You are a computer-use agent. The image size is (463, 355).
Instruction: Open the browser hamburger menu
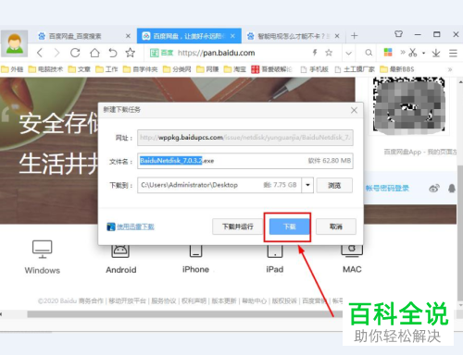point(453,53)
